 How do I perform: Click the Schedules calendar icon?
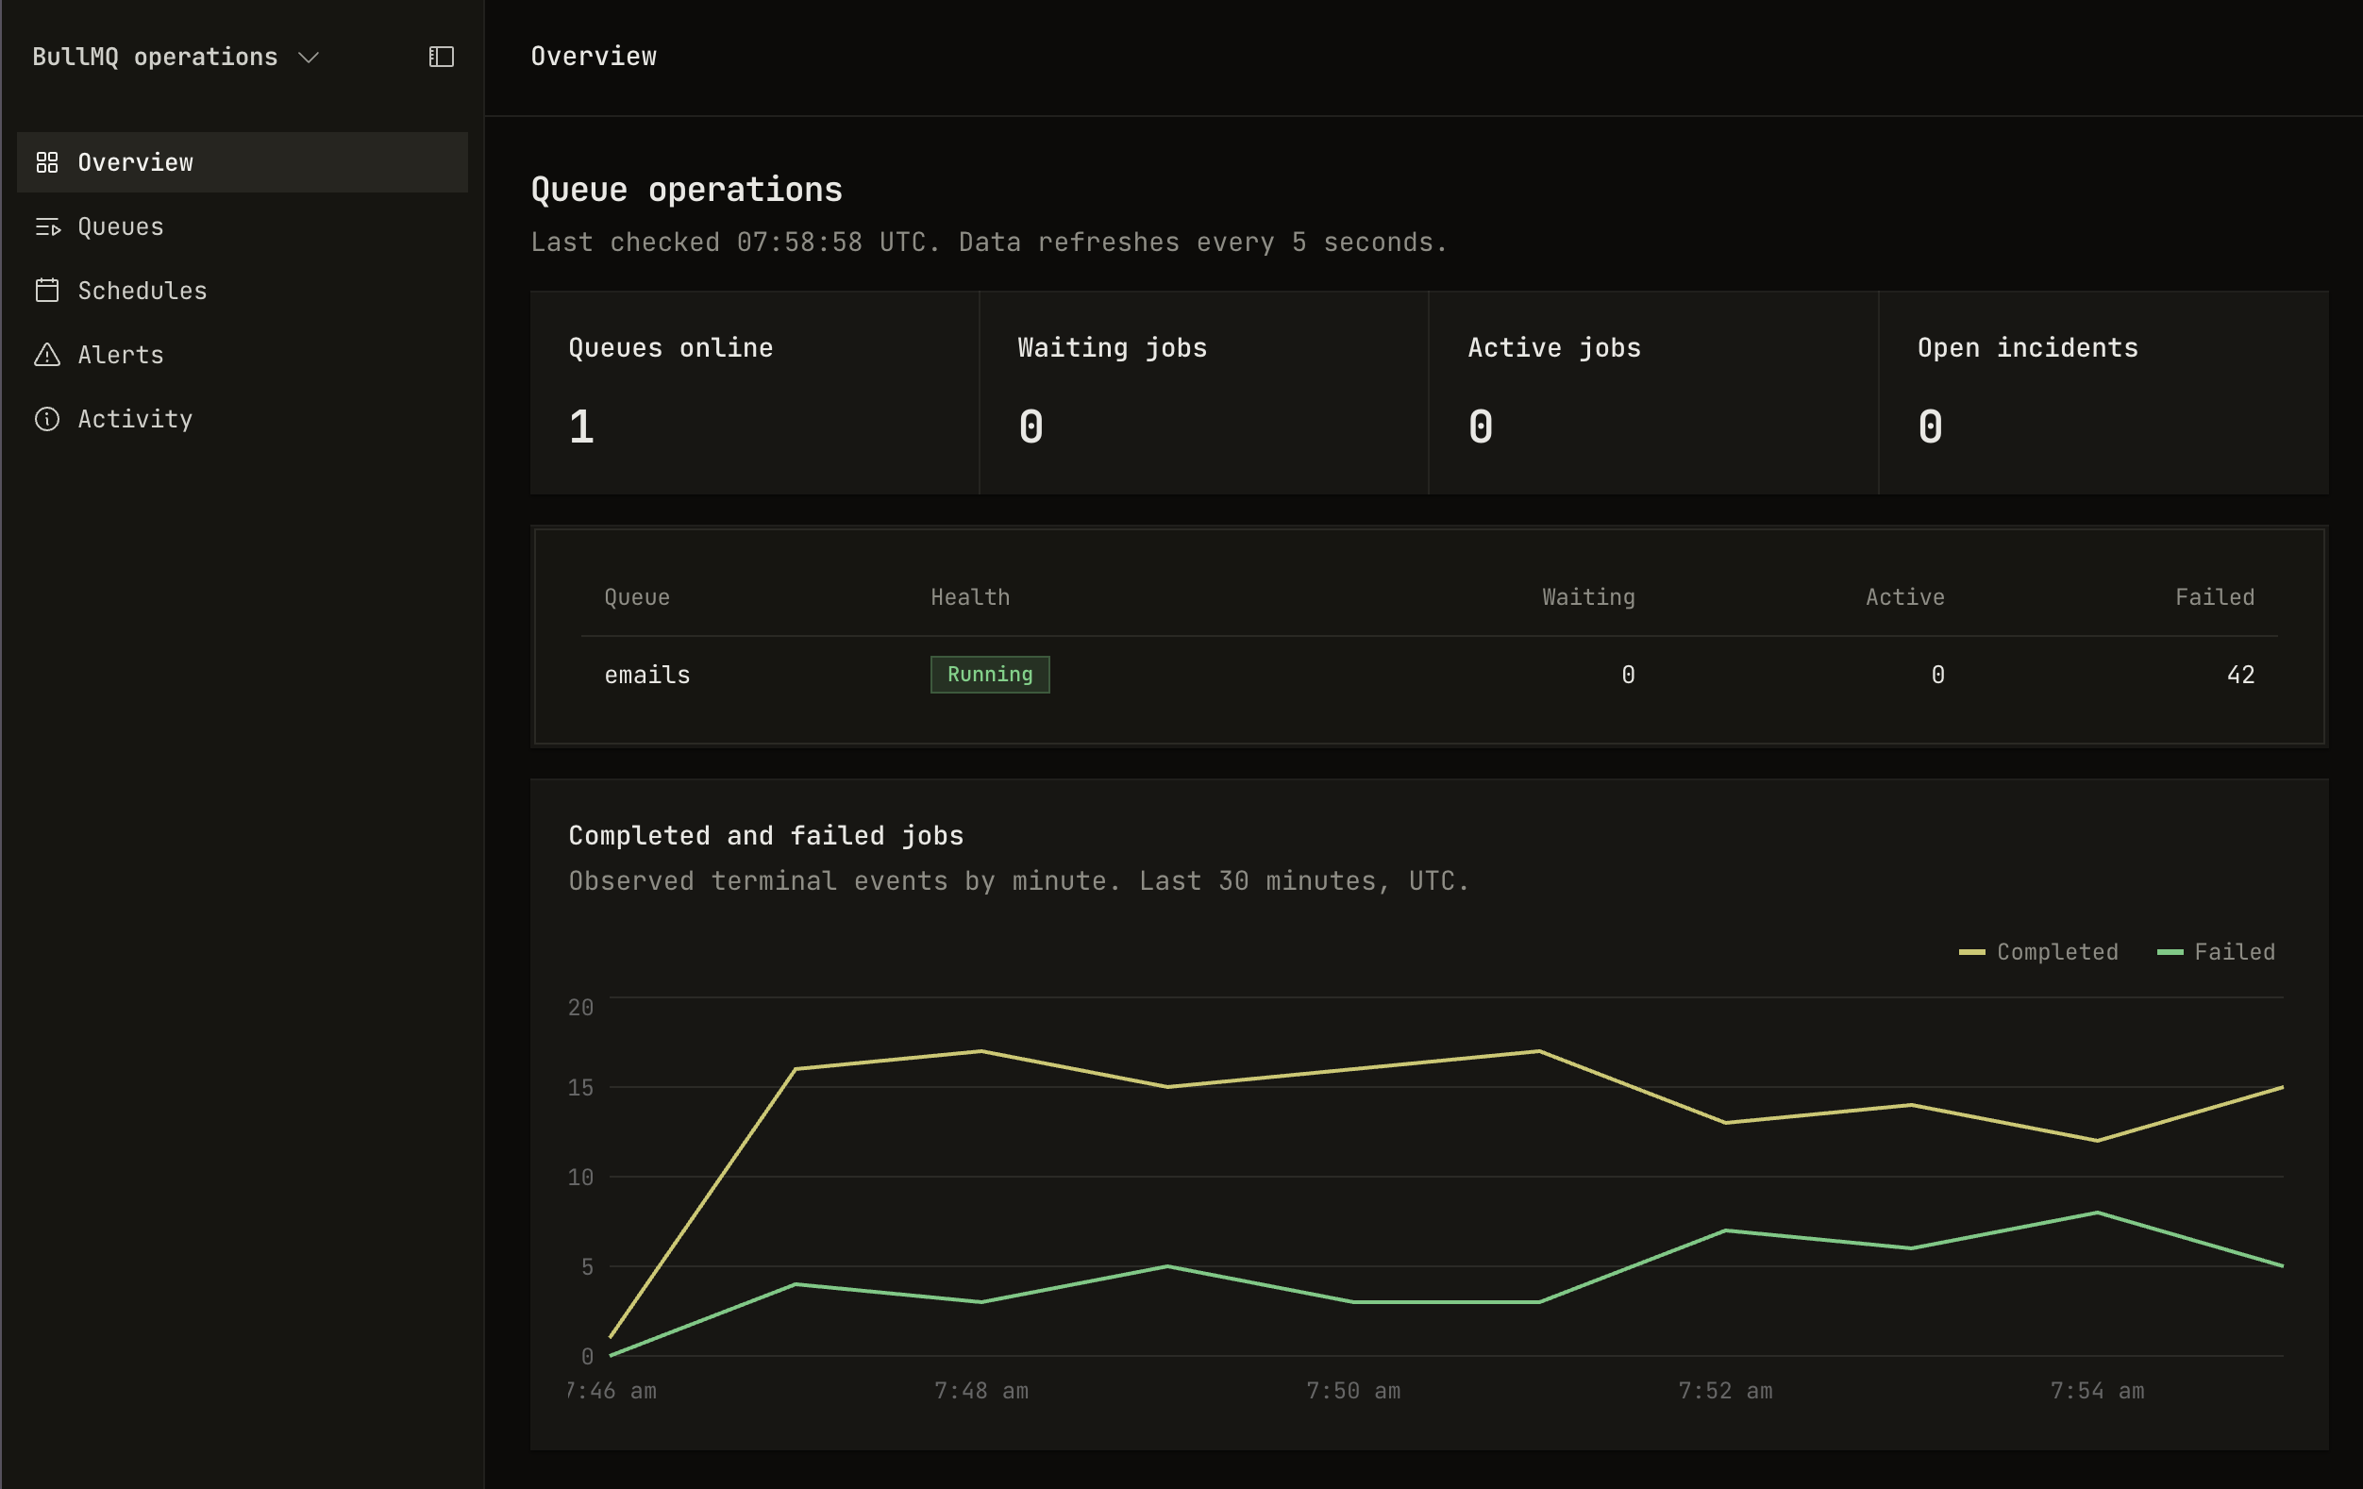[x=47, y=291]
